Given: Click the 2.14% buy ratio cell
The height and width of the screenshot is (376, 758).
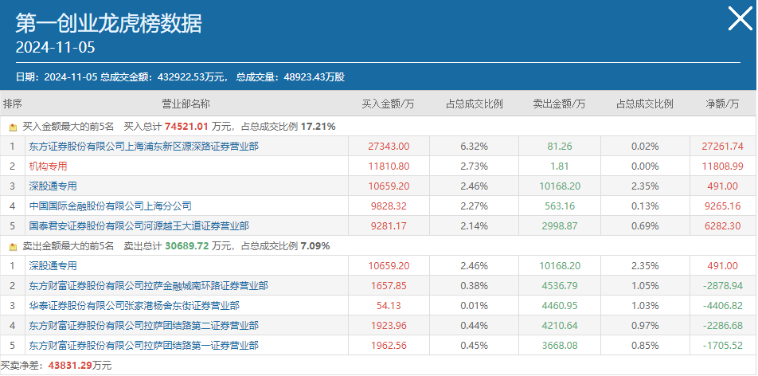Looking at the screenshot, I should 475,226.
